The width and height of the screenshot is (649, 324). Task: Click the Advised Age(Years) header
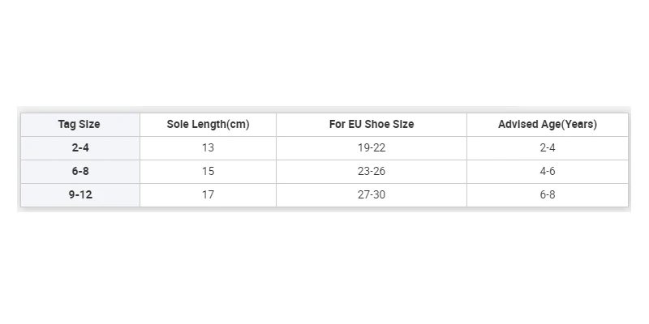pyautogui.click(x=547, y=124)
